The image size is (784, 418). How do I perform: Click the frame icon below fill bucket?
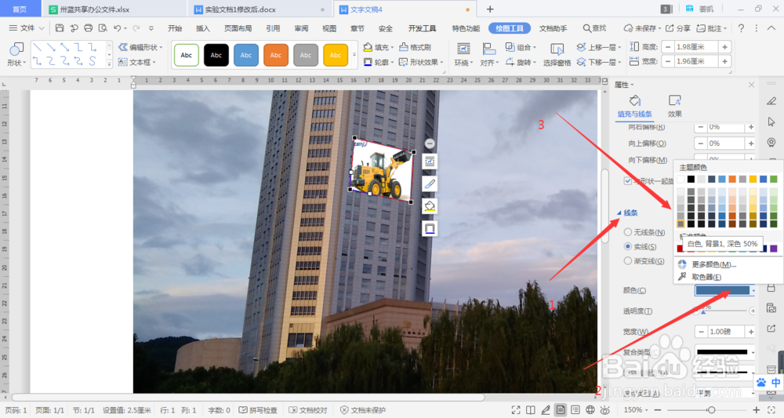click(x=429, y=228)
